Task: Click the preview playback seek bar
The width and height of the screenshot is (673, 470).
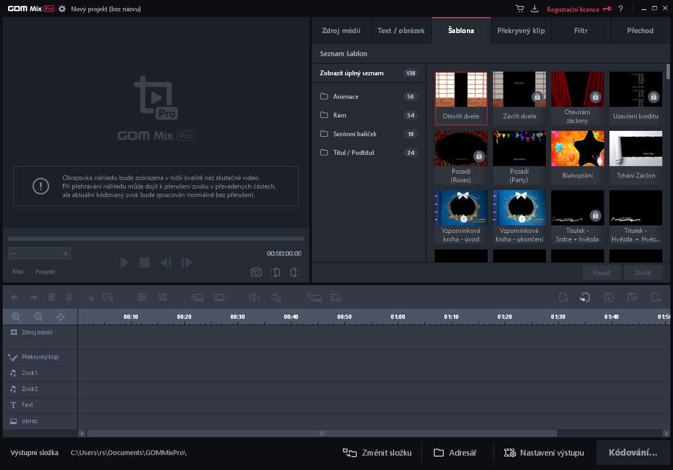Action: click(x=155, y=239)
